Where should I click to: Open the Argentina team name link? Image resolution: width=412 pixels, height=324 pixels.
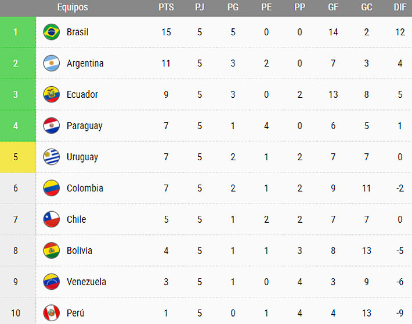tap(85, 63)
